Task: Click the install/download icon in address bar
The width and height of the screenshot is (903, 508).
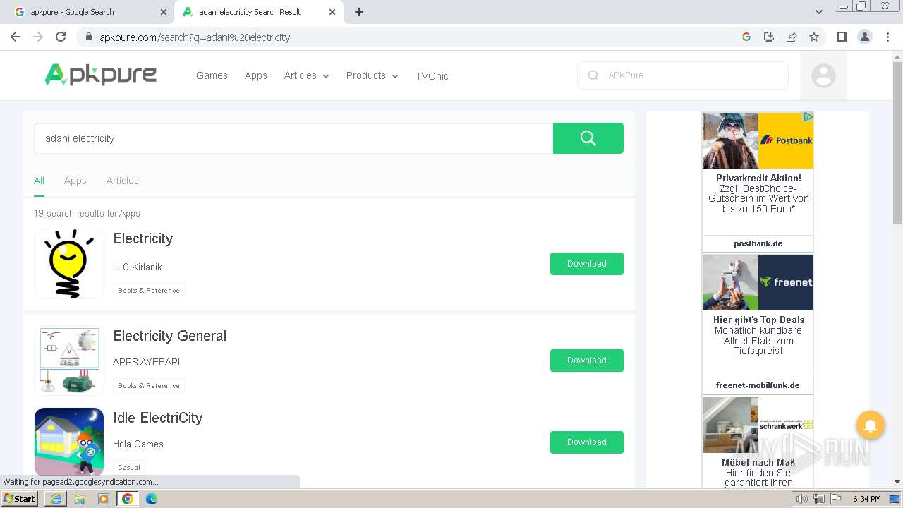Action: [x=769, y=37]
